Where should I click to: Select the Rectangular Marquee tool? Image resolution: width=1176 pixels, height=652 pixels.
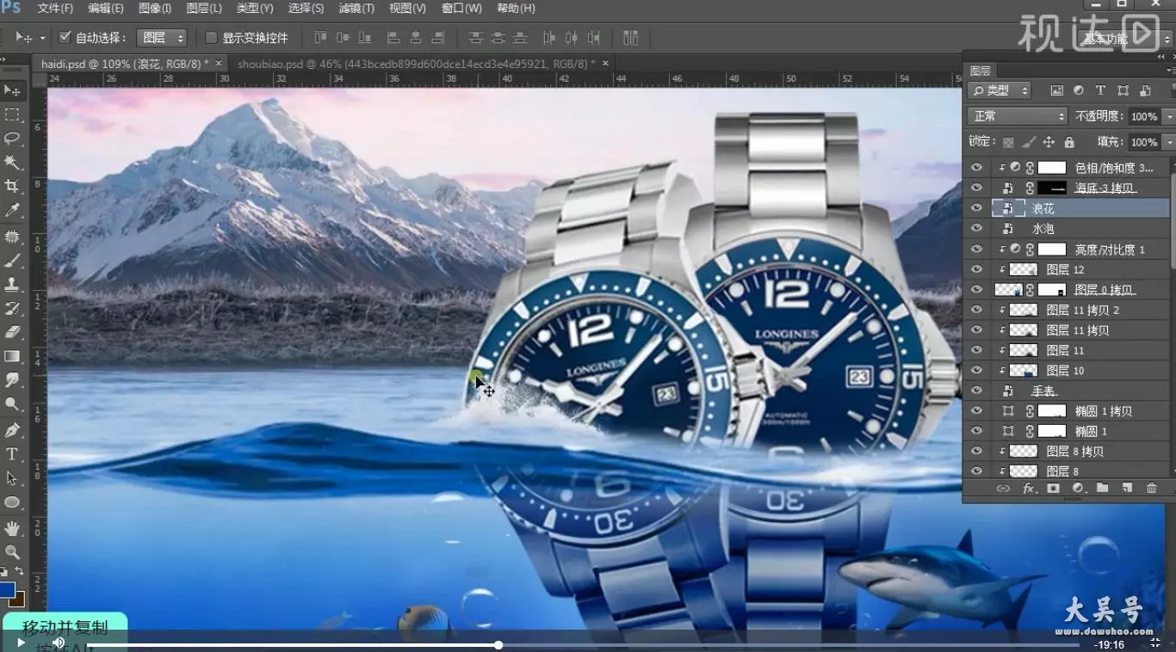point(12,114)
